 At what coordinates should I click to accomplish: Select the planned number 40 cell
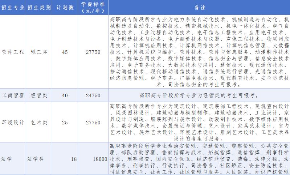(65, 95)
